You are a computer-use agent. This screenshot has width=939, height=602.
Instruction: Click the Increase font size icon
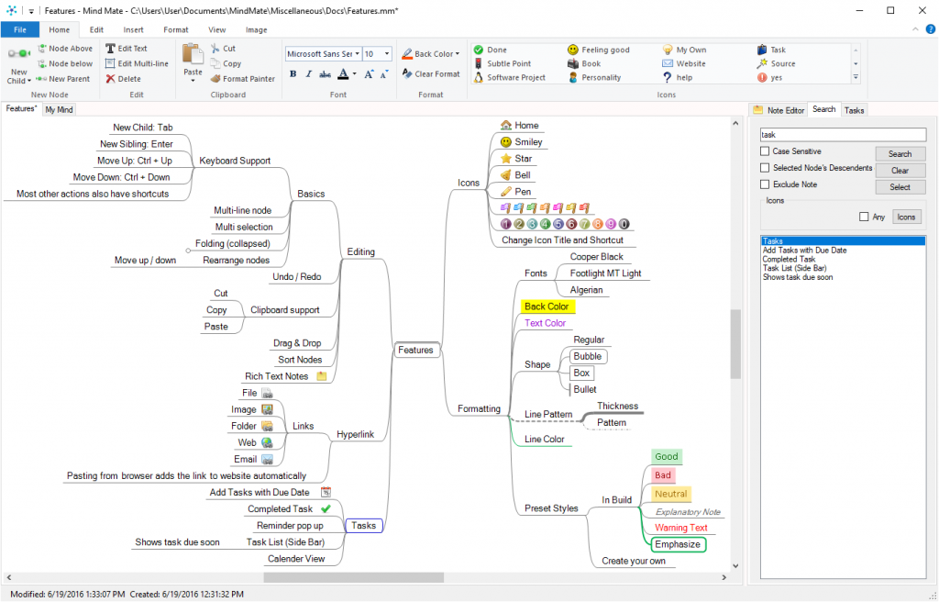(x=369, y=73)
